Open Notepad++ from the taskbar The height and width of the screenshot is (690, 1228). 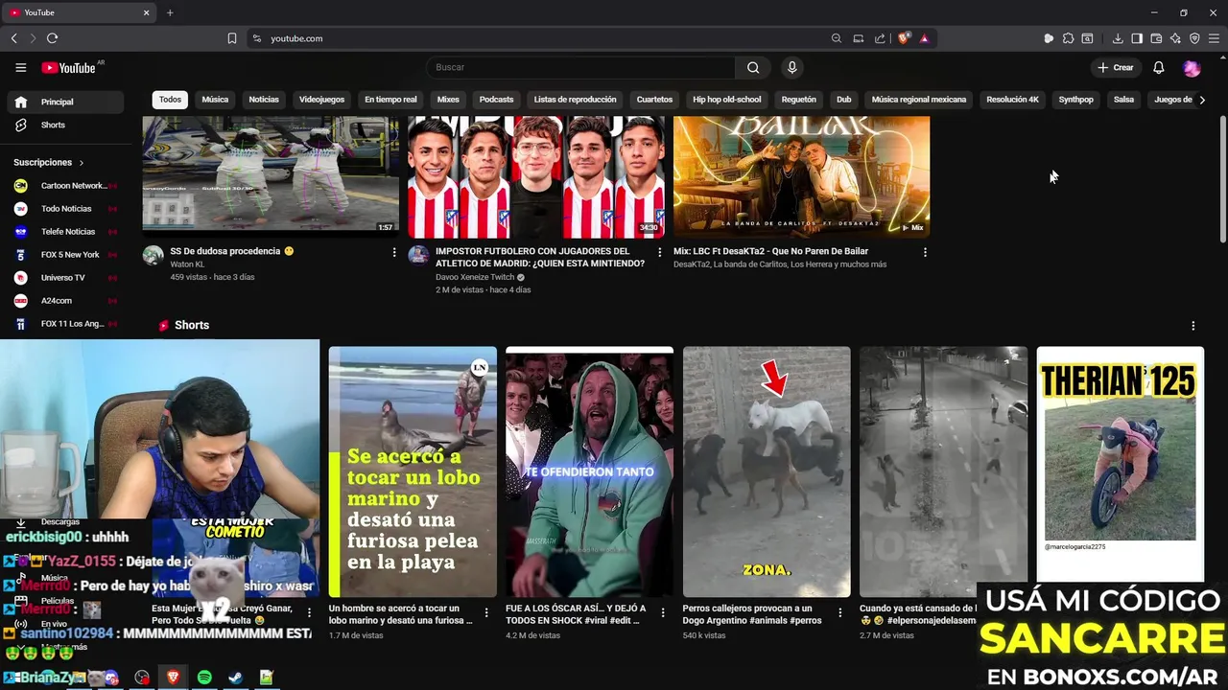(x=266, y=678)
